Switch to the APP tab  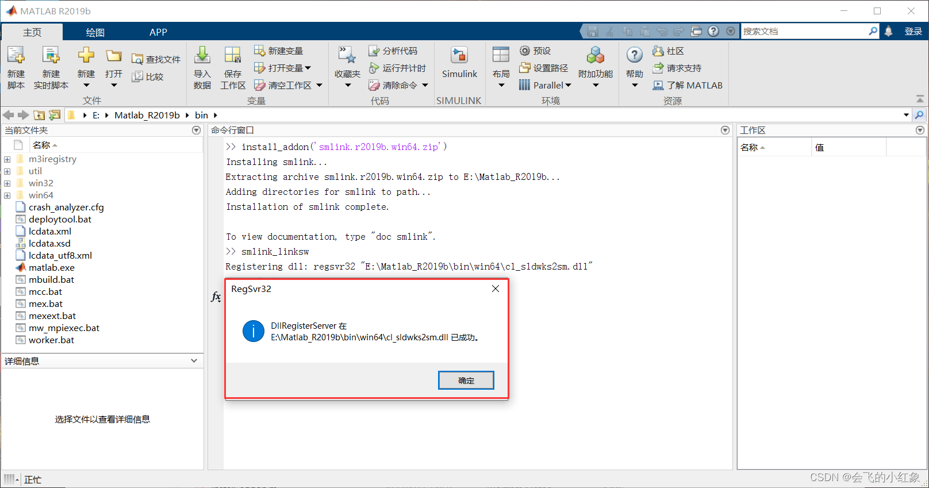[x=158, y=32]
